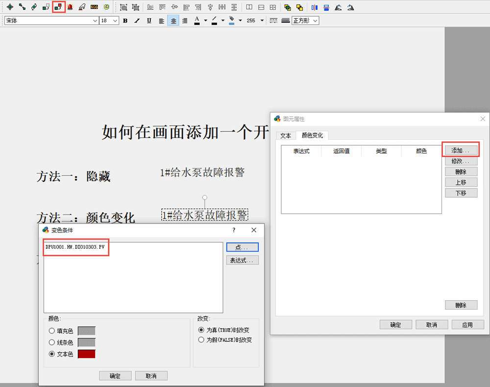Click rotate counterclockwise icon
Viewport: 490px width, 387px height.
[x=338, y=7]
